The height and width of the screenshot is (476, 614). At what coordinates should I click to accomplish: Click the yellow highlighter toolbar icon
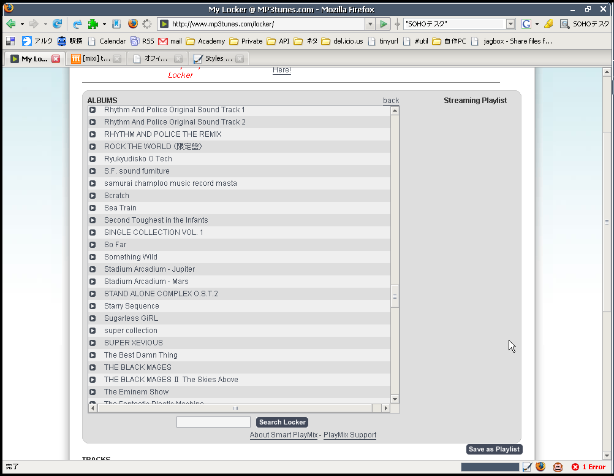pyautogui.click(x=548, y=25)
